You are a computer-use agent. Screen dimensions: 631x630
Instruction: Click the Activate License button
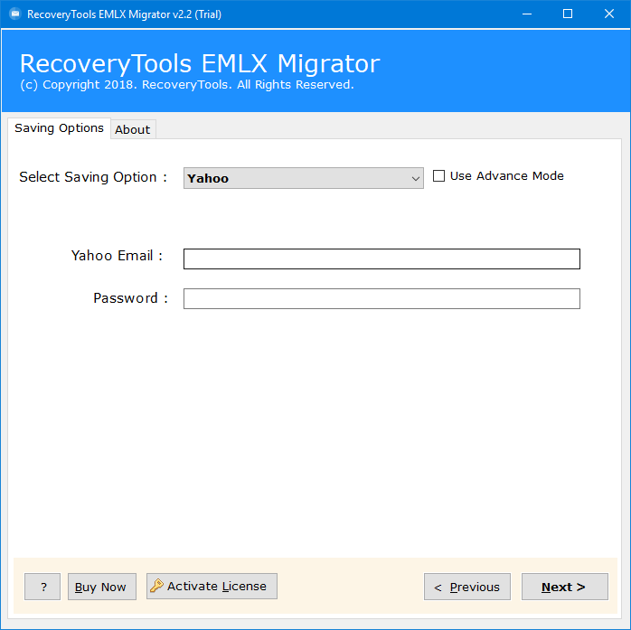click(x=212, y=586)
